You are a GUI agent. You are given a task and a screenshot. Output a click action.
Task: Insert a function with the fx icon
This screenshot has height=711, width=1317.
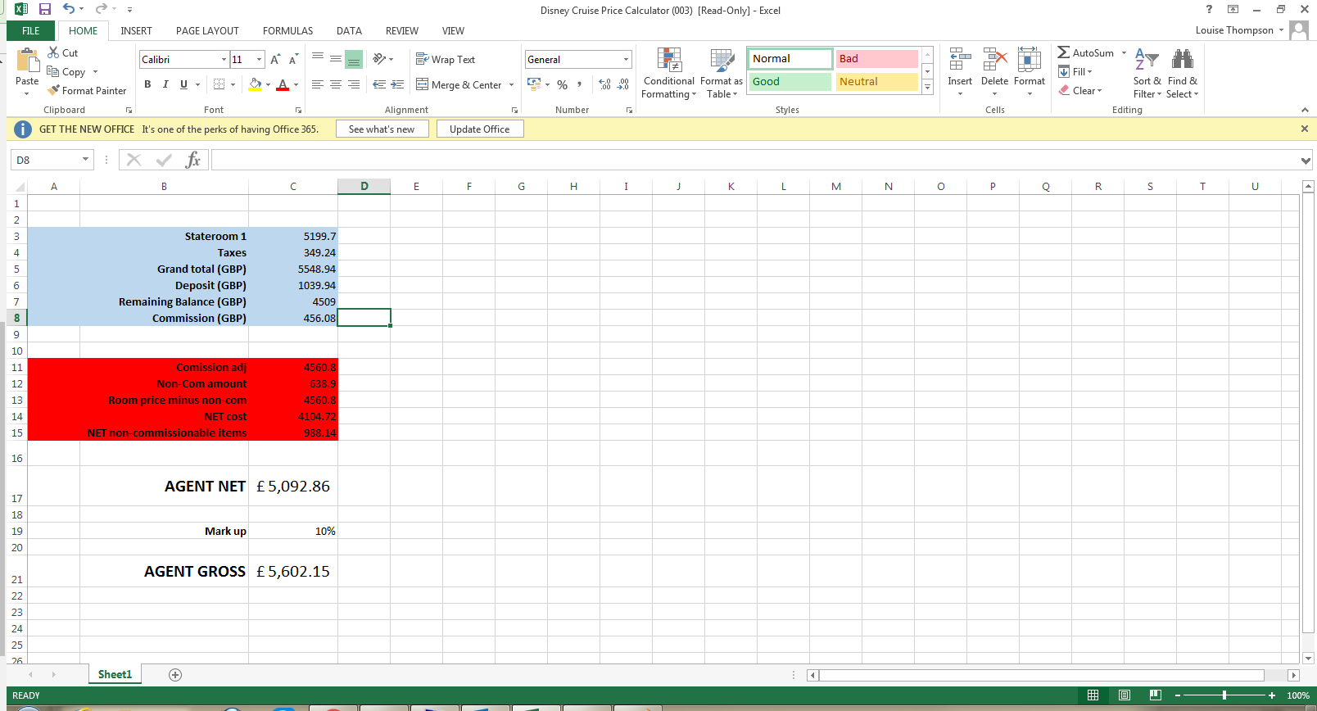point(192,160)
